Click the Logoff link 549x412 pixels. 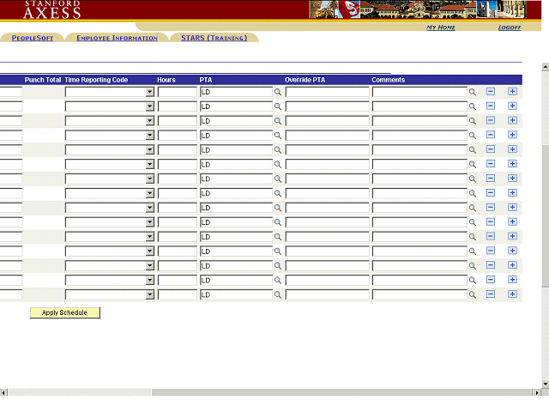[510, 27]
